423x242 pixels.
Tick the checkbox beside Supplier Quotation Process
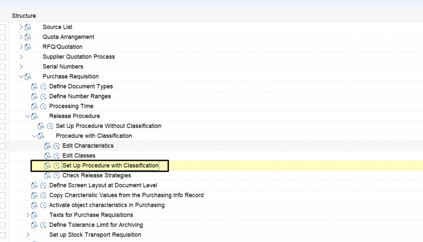(3, 57)
